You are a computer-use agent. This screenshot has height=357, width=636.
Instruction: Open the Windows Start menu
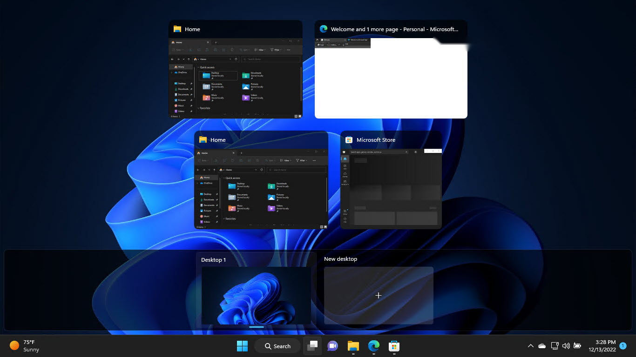pos(242,346)
